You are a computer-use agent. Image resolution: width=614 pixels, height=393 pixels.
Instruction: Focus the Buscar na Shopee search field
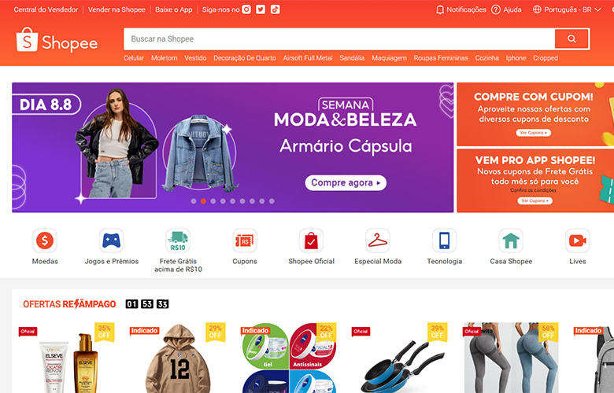(339, 39)
